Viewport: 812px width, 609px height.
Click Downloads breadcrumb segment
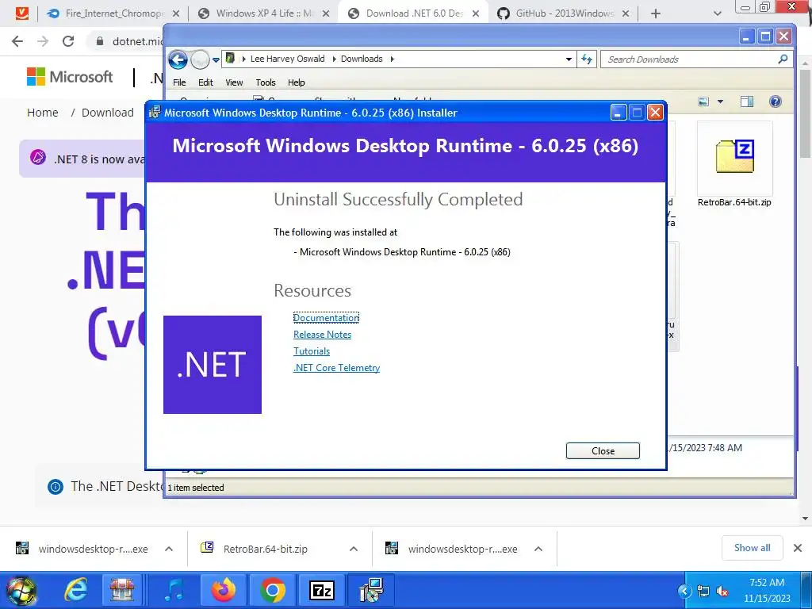coord(362,59)
